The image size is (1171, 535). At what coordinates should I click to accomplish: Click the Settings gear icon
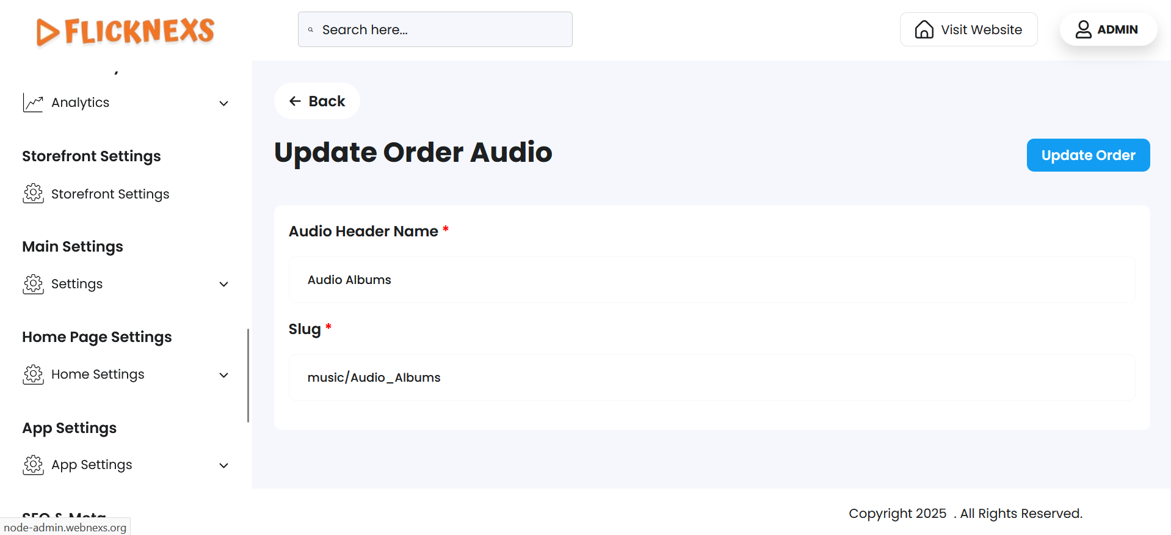pyautogui.click(x=33, y=284)
